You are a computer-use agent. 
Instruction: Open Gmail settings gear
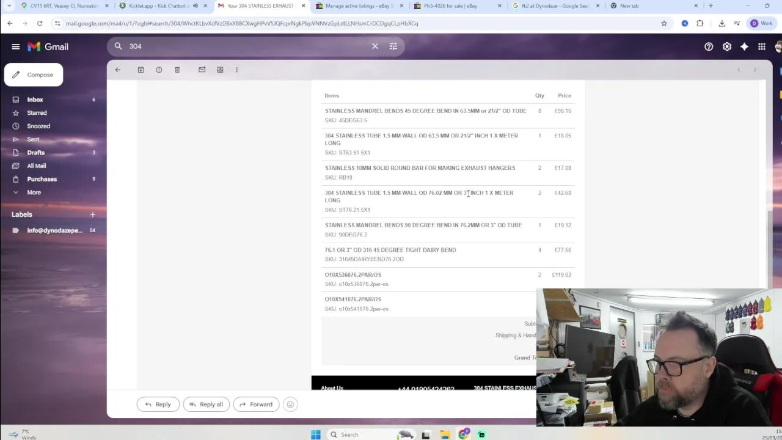(x=727, y=46)
